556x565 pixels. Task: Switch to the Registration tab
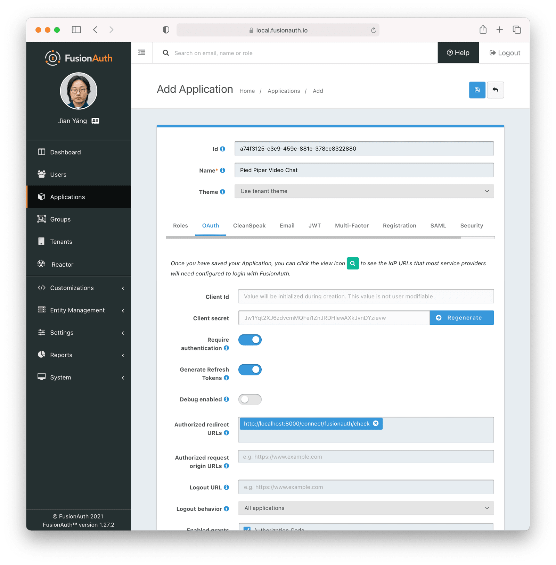pos(399,226)
